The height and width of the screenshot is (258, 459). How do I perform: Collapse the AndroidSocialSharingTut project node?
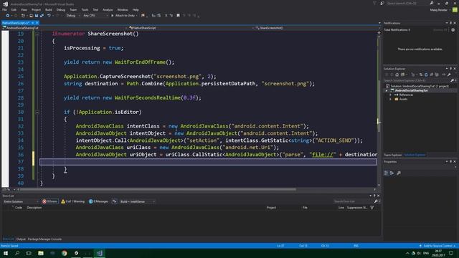point(387,91)
